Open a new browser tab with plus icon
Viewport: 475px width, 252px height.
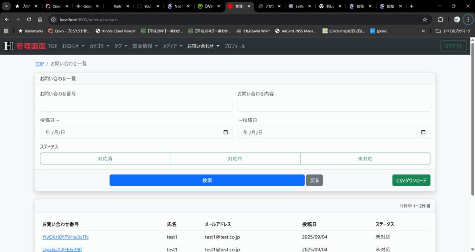point(411,6)
